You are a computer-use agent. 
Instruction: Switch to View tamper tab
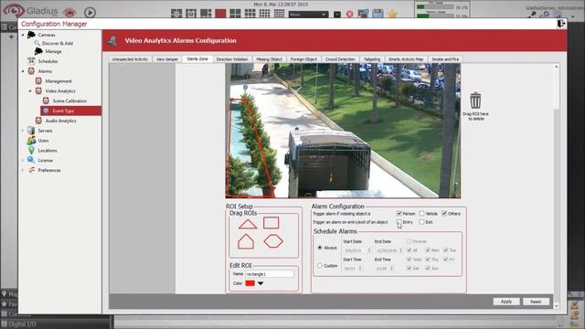[x=166, y=59]
